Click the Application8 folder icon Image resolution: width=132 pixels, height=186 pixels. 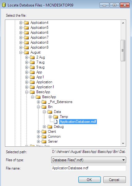(26, 42)
